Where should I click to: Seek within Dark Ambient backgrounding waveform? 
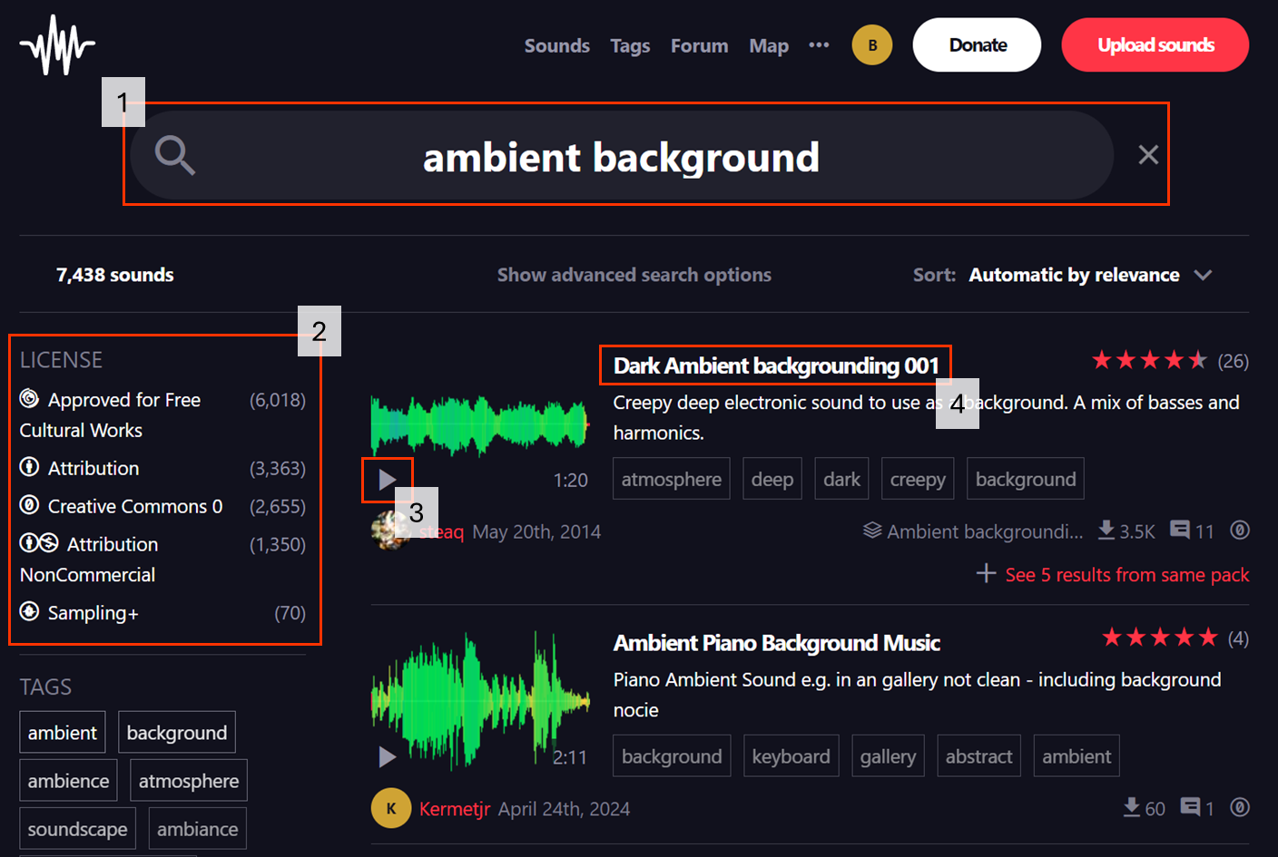tap(479, 424)
